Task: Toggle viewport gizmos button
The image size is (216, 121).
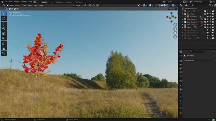Action: pos(144,5)
